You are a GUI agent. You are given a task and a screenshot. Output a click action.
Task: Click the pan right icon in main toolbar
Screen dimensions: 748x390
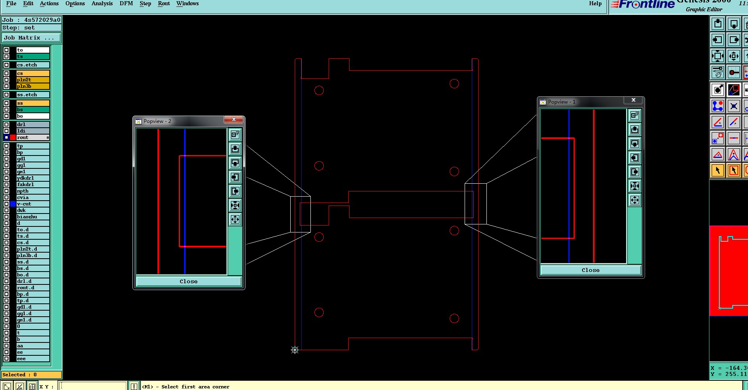point(734,40)
